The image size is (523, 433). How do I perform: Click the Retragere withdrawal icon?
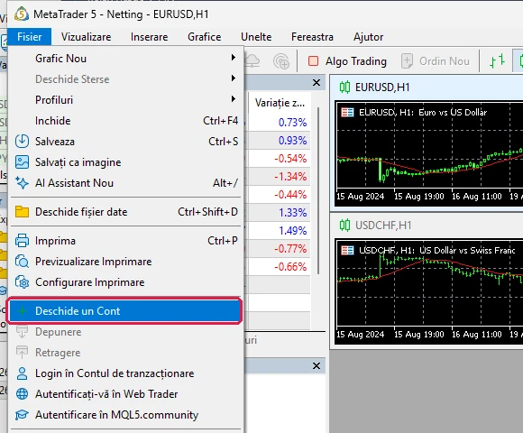22,353
